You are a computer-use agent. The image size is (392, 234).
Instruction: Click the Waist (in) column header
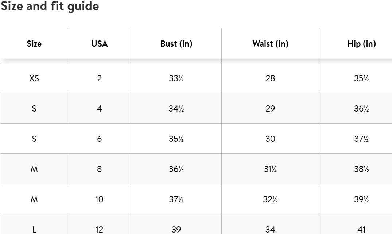[270, 44]
